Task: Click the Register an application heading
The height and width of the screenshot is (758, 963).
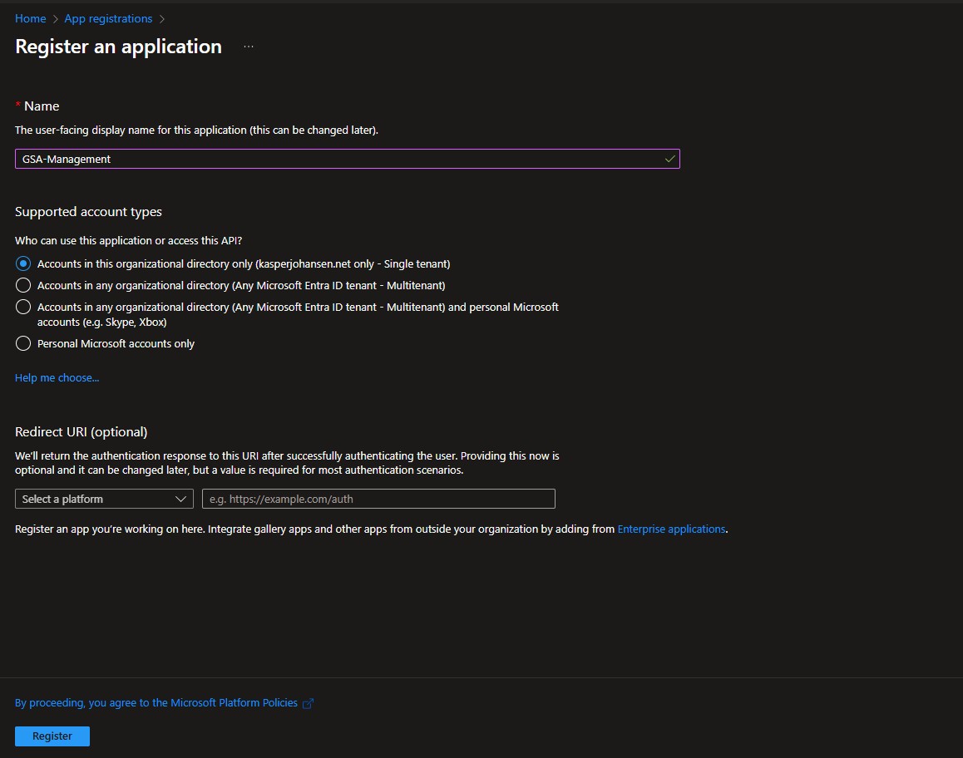Action: pyautogui.click(x=118, y=47)
